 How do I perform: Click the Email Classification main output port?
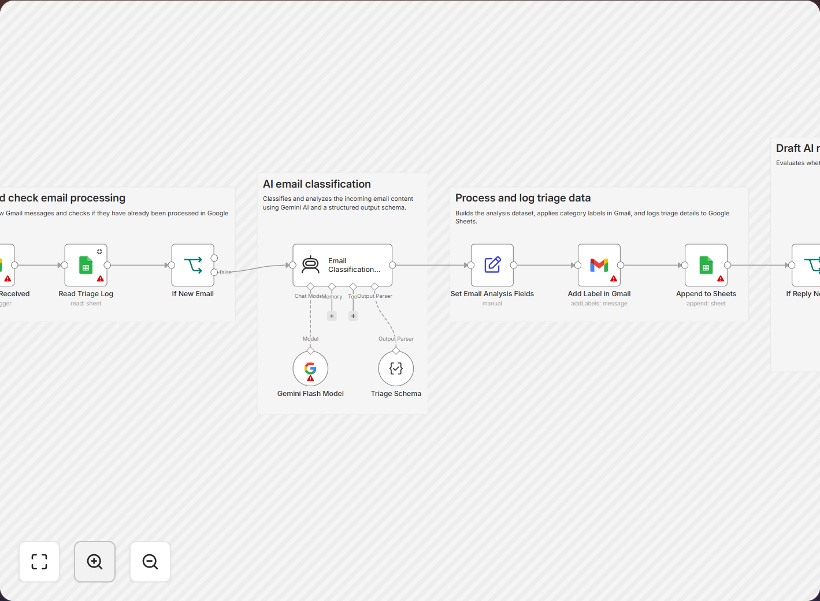coord(392,265)
